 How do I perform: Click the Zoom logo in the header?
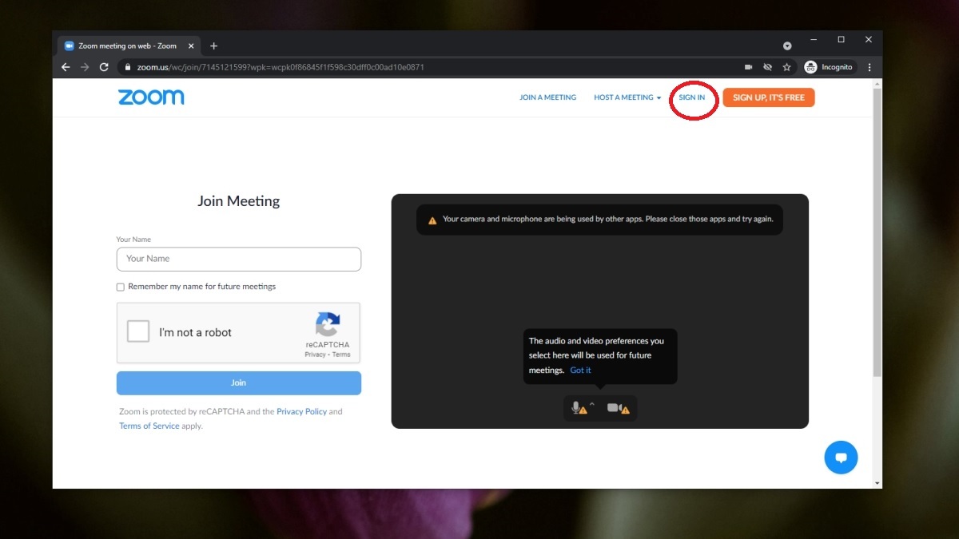[151, 97]
